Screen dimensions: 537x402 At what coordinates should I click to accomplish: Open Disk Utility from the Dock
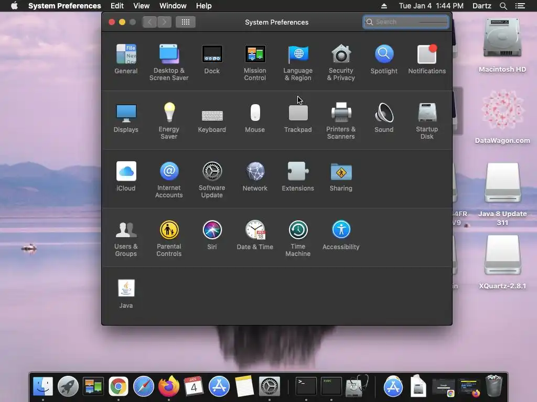pos(357,386)
